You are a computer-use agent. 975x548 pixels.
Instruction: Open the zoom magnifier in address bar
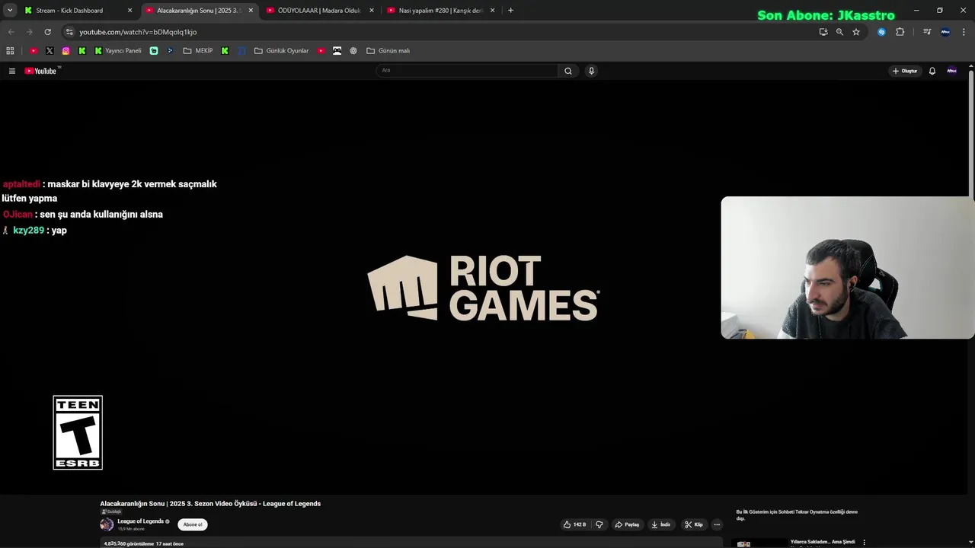point(839,32)
